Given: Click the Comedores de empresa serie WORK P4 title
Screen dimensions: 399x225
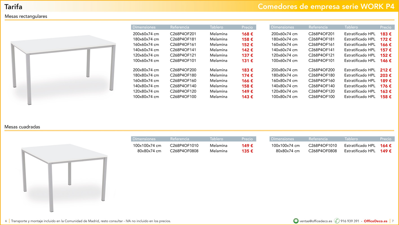Looking at the screenshot, I should 326,7.
